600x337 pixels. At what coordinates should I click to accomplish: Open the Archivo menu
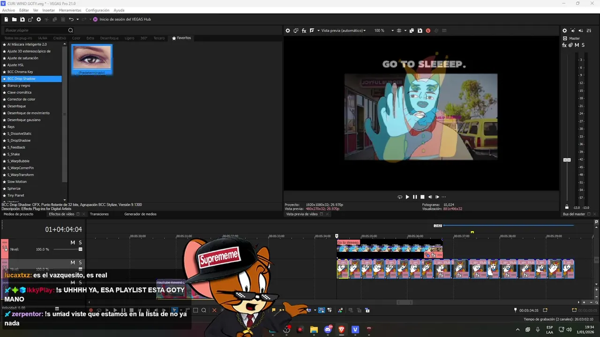coord(8,10)
